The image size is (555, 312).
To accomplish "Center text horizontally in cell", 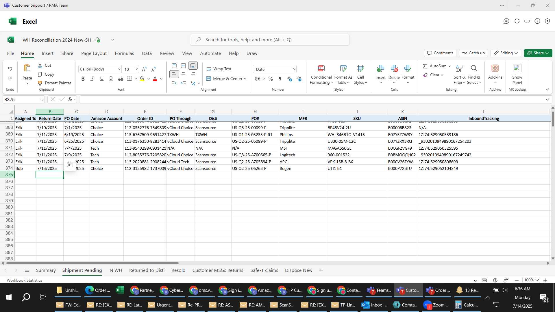I will (x=183, y=75).
